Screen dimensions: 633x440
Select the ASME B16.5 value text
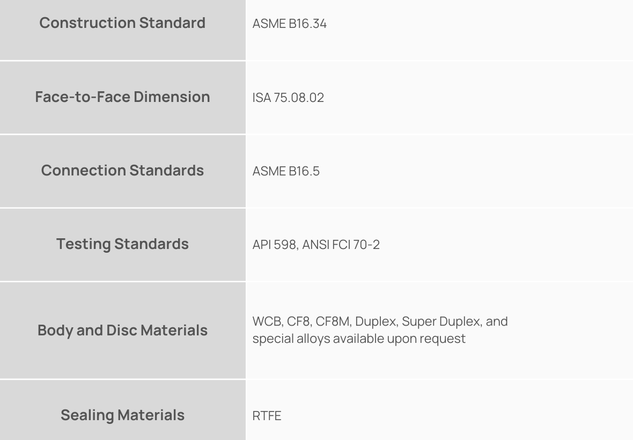pos(286,171)
